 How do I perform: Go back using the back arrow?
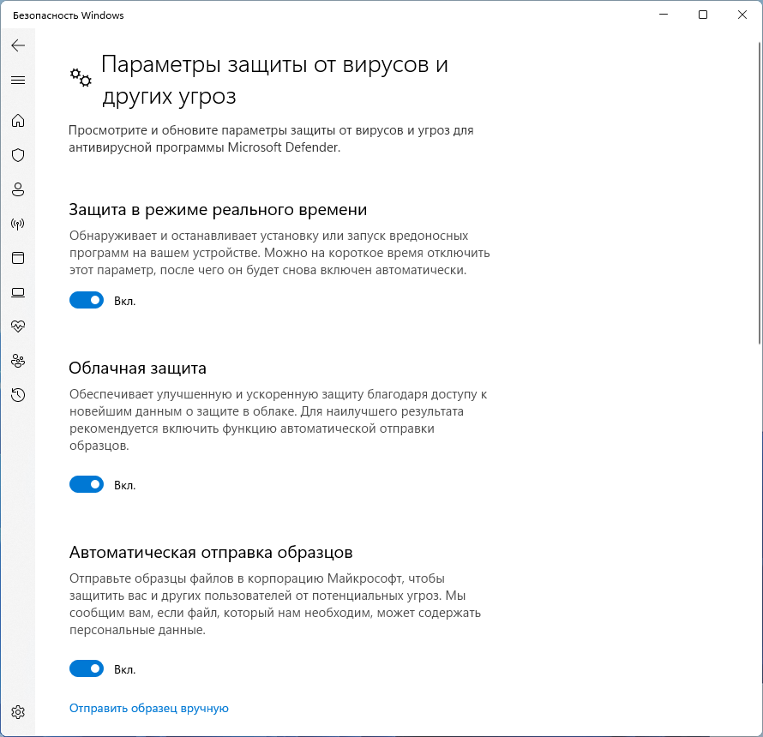[18, 45]
